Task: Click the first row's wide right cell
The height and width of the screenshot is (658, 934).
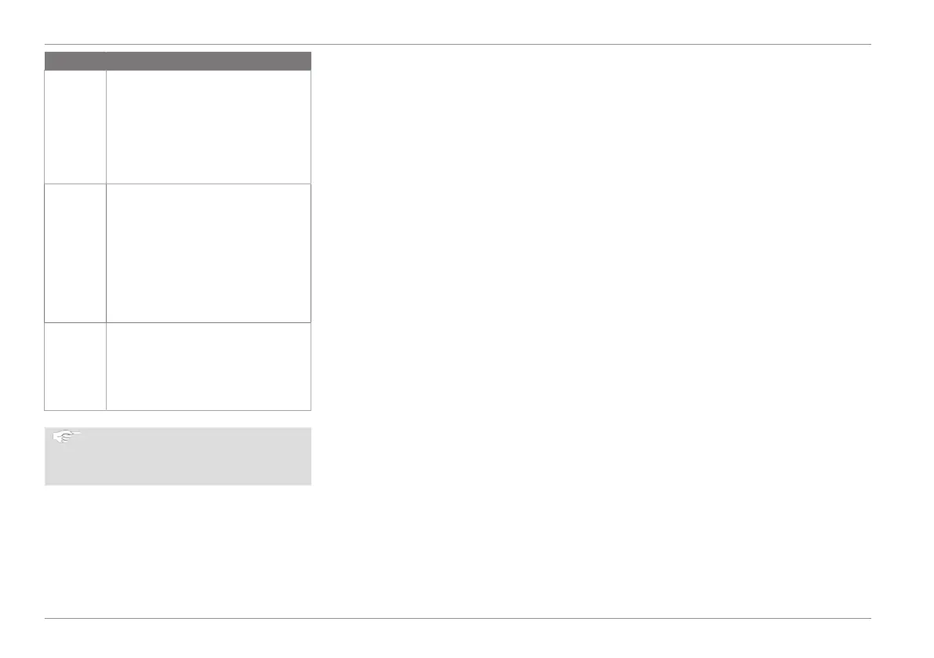Action: 209,127
